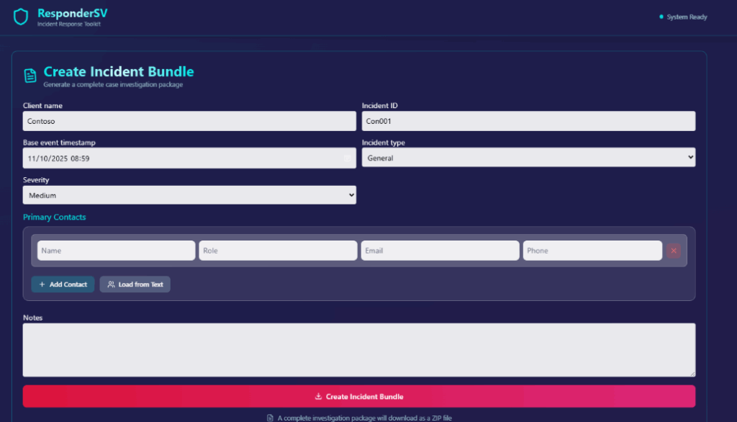Click the contact Name input field
737x422 pixels.
(x=116, y=251)
